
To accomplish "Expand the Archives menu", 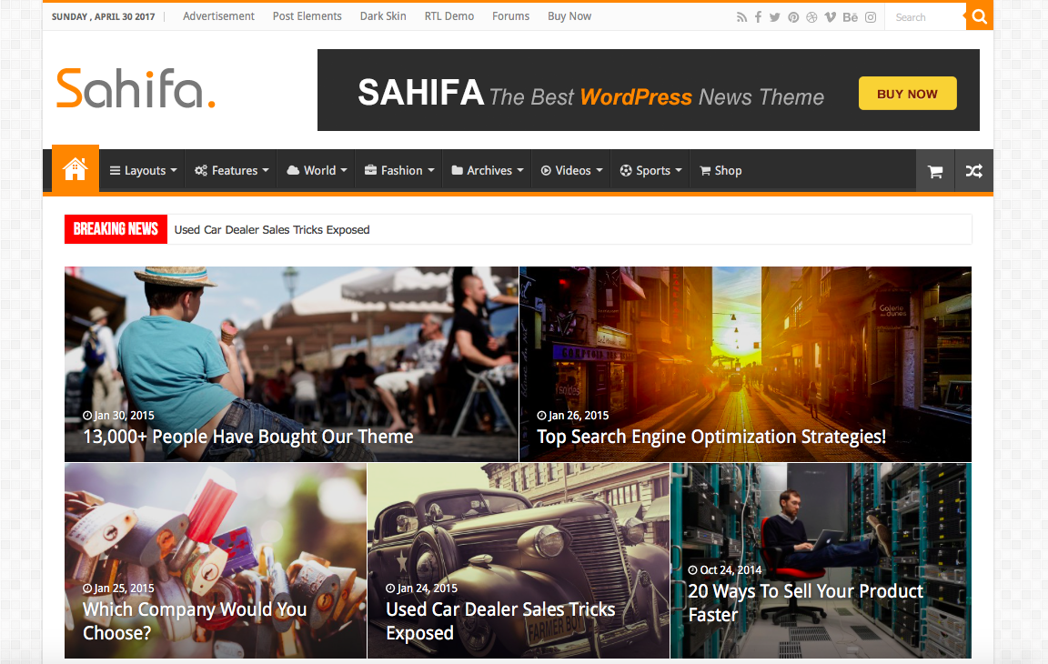I will 488,171.
